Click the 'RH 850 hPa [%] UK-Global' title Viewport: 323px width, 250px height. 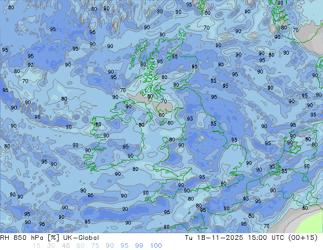point(49,238)
